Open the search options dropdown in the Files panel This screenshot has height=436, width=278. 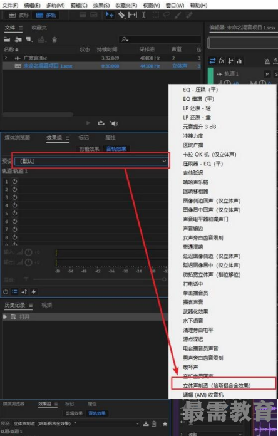pyautogui.click(x=125, y=39)
